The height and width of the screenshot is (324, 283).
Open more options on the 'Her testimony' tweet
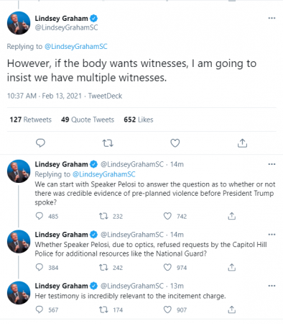click(272, 286)
